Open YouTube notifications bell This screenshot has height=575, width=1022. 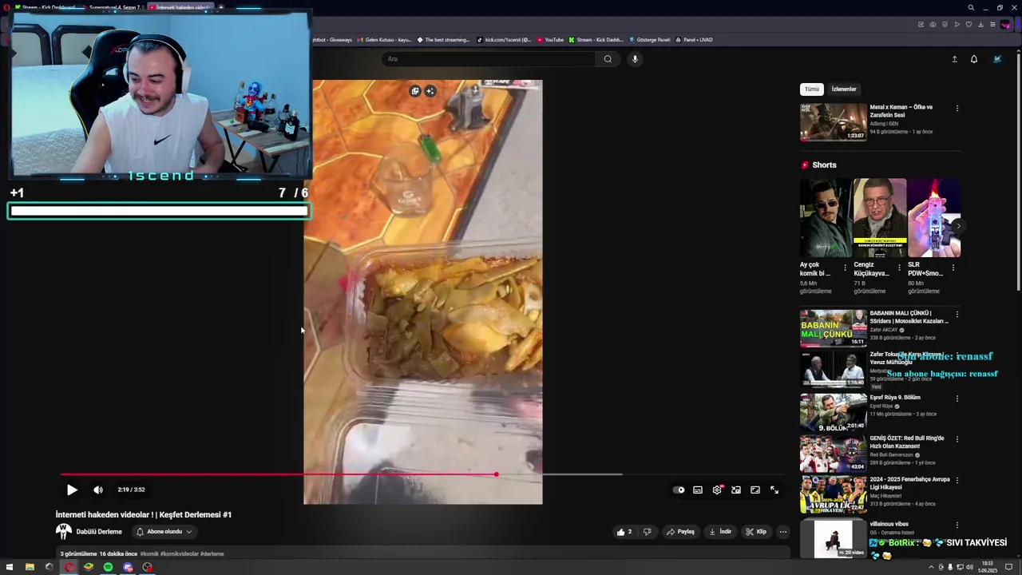974,59
